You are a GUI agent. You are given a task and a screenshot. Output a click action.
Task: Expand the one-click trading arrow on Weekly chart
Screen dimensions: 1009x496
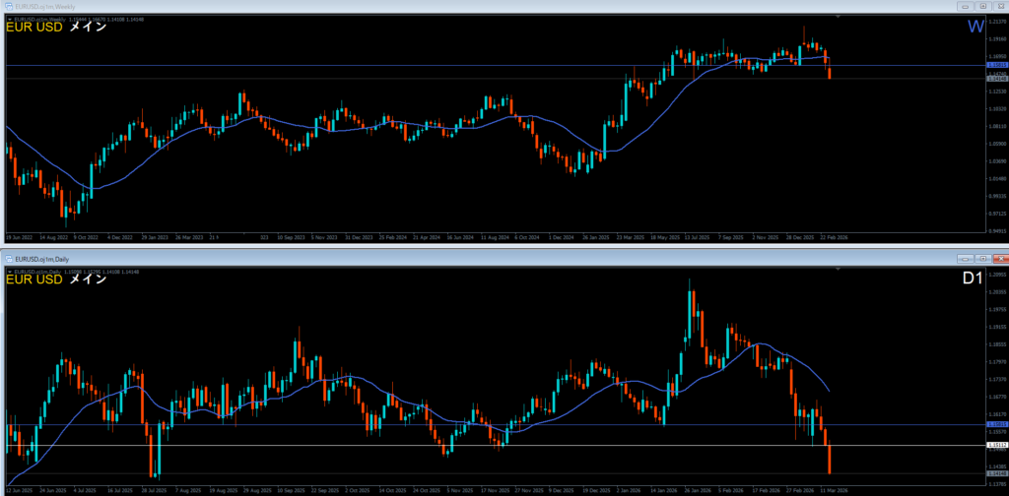tap(8, 18)
